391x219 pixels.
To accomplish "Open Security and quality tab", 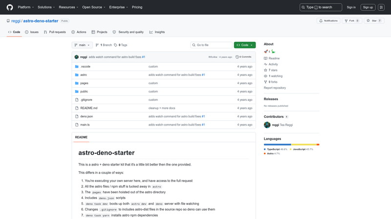I will (x=128, y=32).
